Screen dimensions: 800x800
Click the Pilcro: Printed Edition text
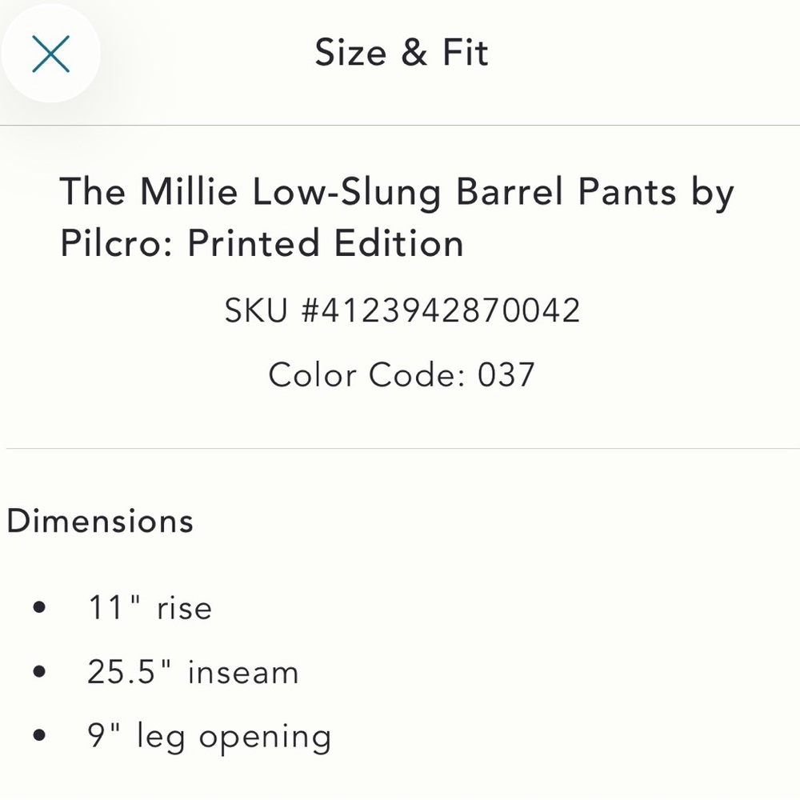[x=262, y=242]
